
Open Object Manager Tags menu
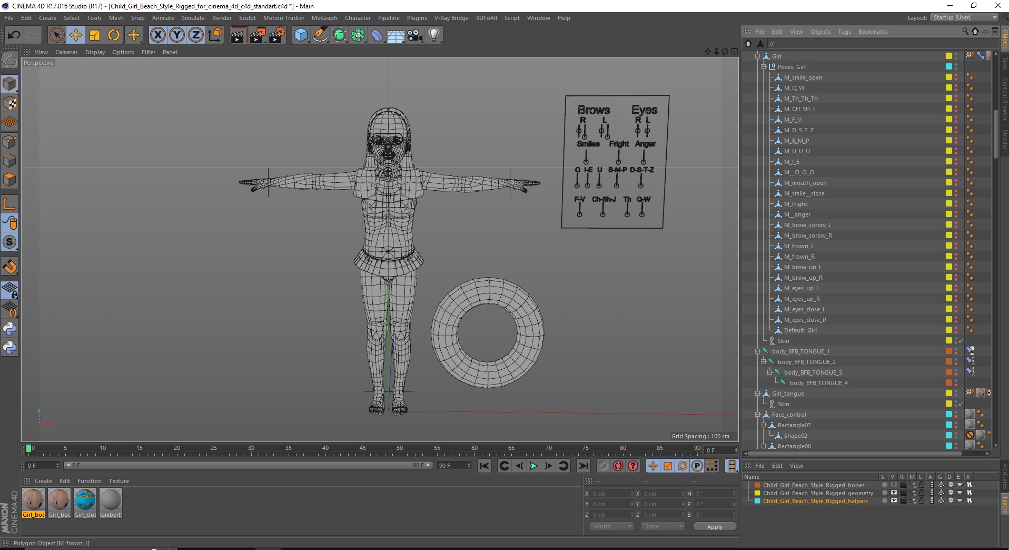(844, 32)
